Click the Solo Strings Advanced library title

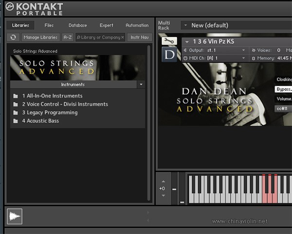pyautogui.click(x=35, y=51)
